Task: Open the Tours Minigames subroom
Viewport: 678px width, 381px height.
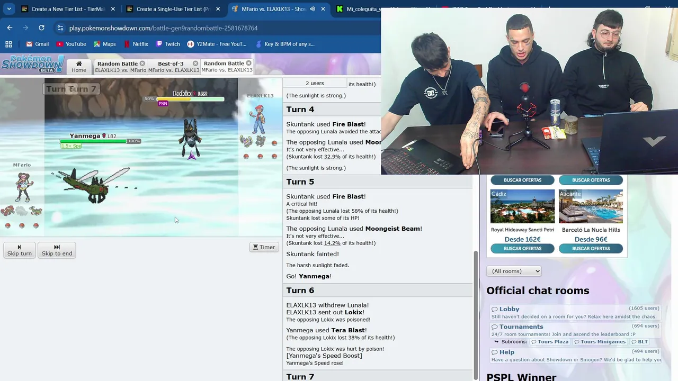Action: pos(599,342)
